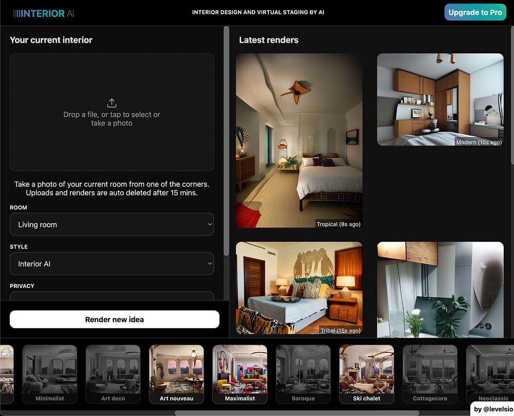Click the Interior AI logo
Viewport: 514px width, 416px height.
(44, 13)
